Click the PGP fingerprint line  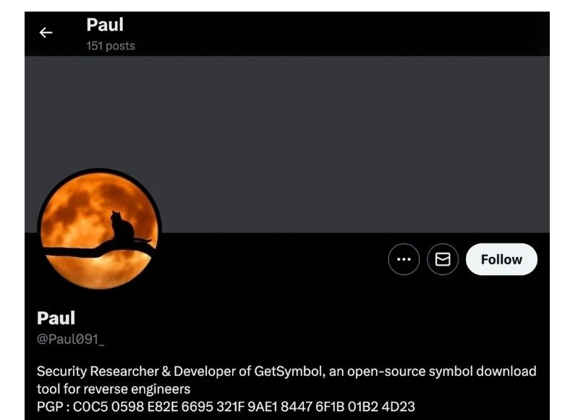(x=226, y=407)
